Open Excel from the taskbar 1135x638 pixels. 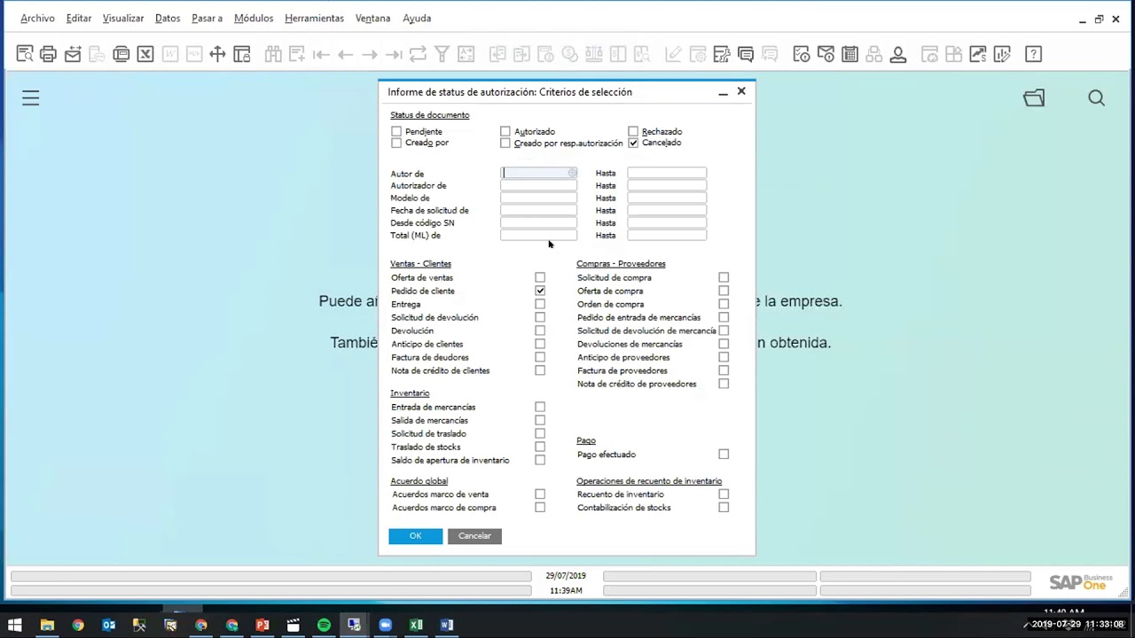(x=416, y=625)
